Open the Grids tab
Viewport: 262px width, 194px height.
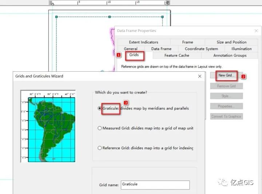pos(134,55)
